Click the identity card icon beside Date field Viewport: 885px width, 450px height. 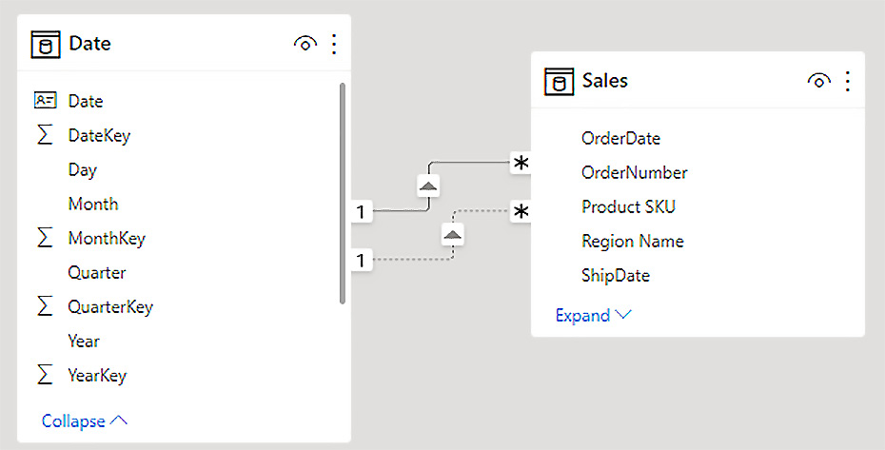pos(45,101)
